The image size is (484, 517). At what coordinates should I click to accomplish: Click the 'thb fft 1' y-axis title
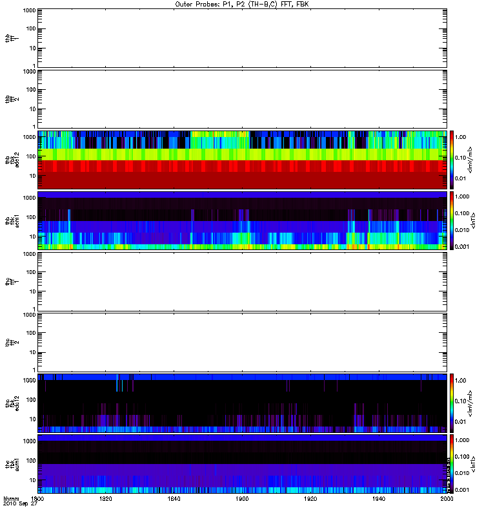tap(12, 38)
